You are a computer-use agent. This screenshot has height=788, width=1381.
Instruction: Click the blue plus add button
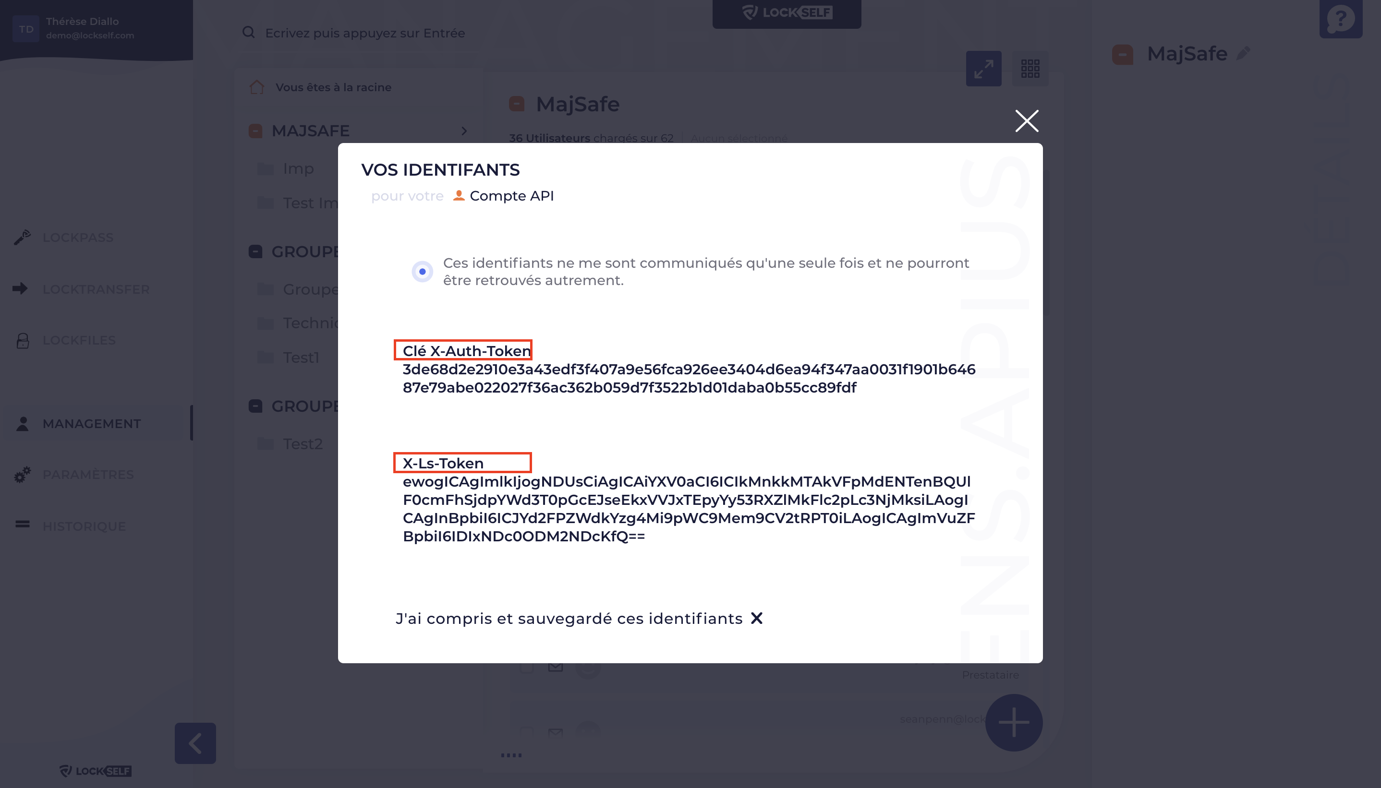pos(1013,722)
